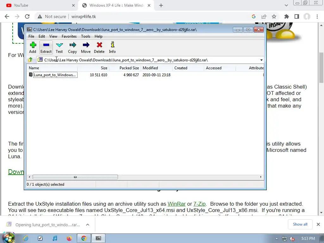This screenshot has width=324, height=243.
Task: Close the YouTube tab
Action: [x=73, y=6]
